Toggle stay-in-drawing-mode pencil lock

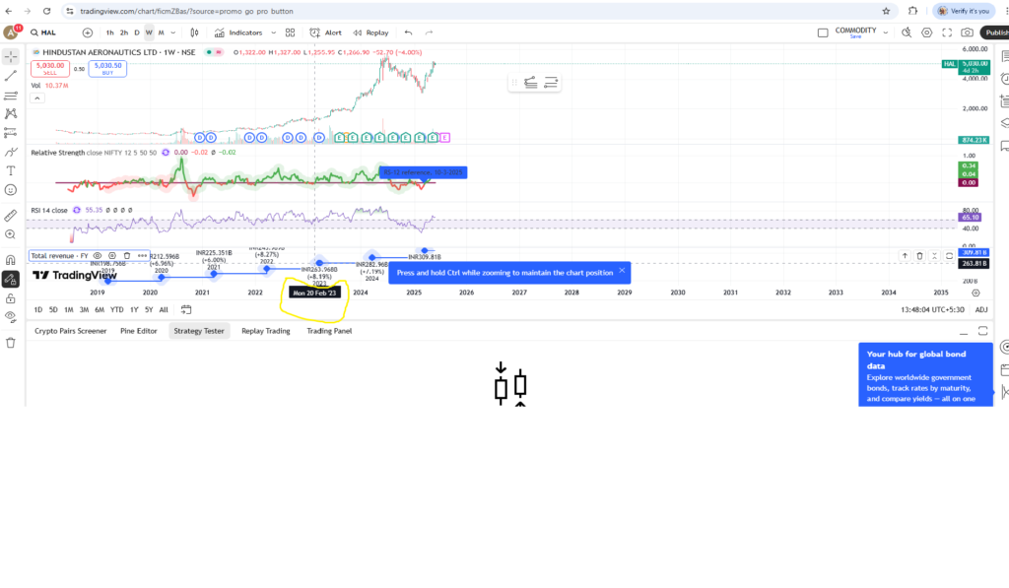tap(10, 279)
